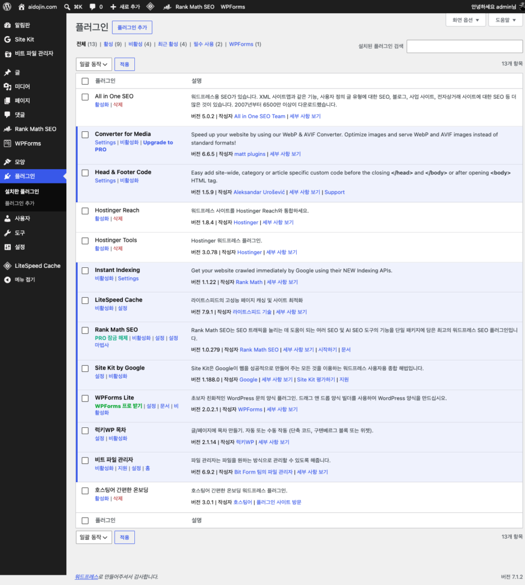
Task: Open the LiteSpeed diamond icon in admin bar
Action: 150,6
